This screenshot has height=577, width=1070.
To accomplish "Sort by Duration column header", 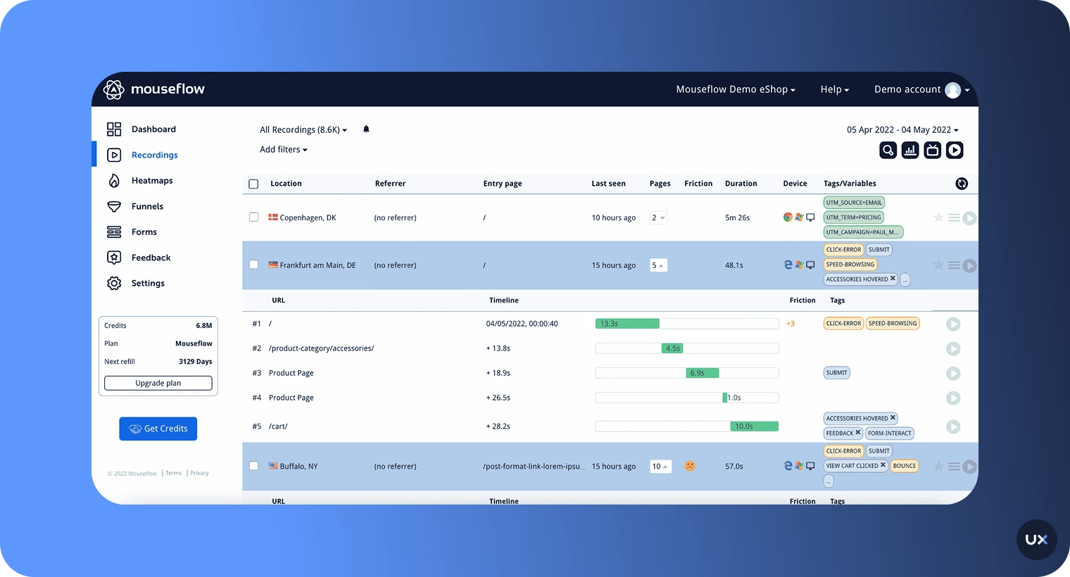I will coord(741,184).
